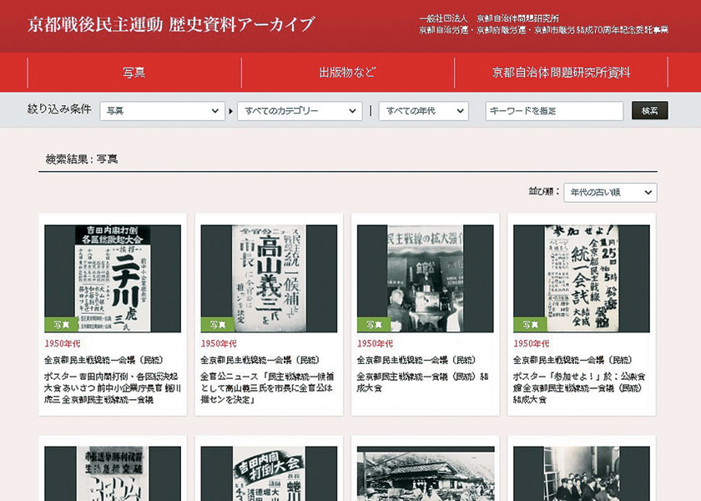Select the 京都自治体問題研究所資料 navigation tab
Screen dimensions: 701x501
[x=561, y=73]
